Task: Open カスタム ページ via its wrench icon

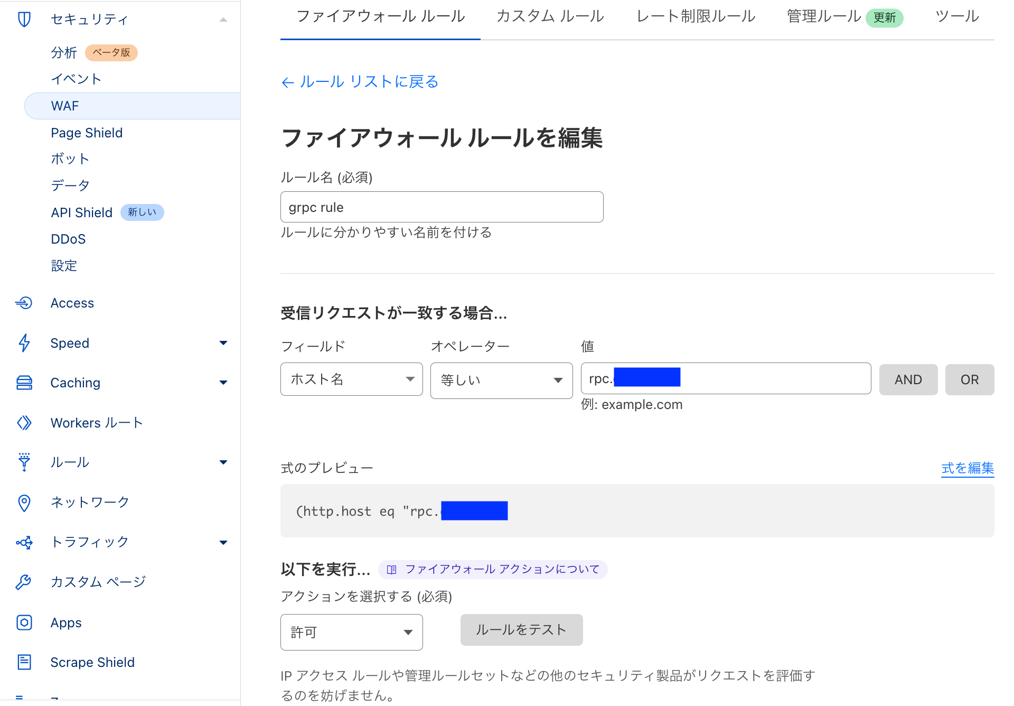Action: pos(24,582)
